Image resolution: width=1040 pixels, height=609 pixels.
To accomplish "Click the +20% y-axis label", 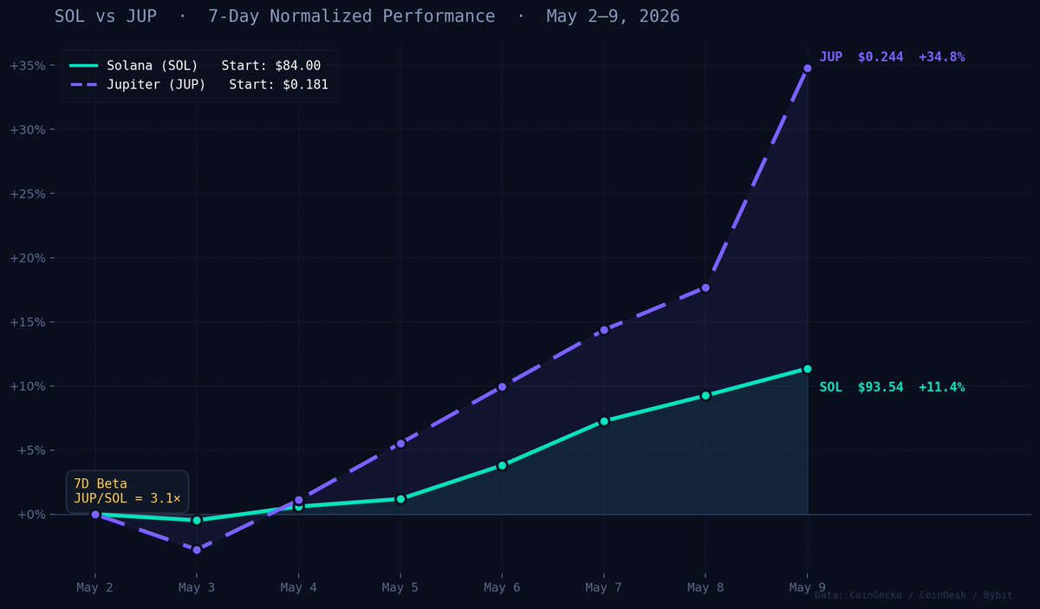I will point(28,257).
